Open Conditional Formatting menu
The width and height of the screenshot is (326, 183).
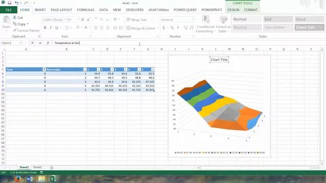click(205, 24)
